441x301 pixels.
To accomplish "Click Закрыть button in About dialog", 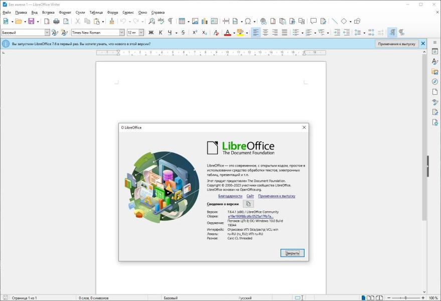I will pyautogui.click(x=292, y=253).
